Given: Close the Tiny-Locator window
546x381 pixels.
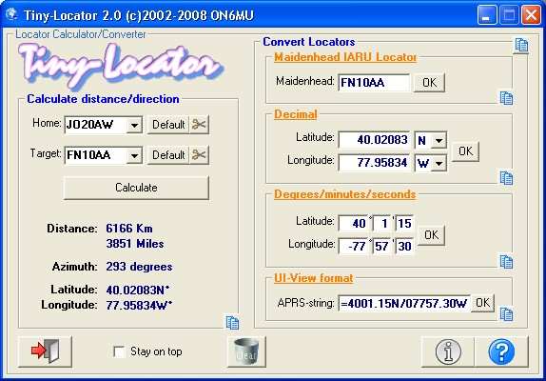Looking at the screenshot, I should (x=531, y=15).
